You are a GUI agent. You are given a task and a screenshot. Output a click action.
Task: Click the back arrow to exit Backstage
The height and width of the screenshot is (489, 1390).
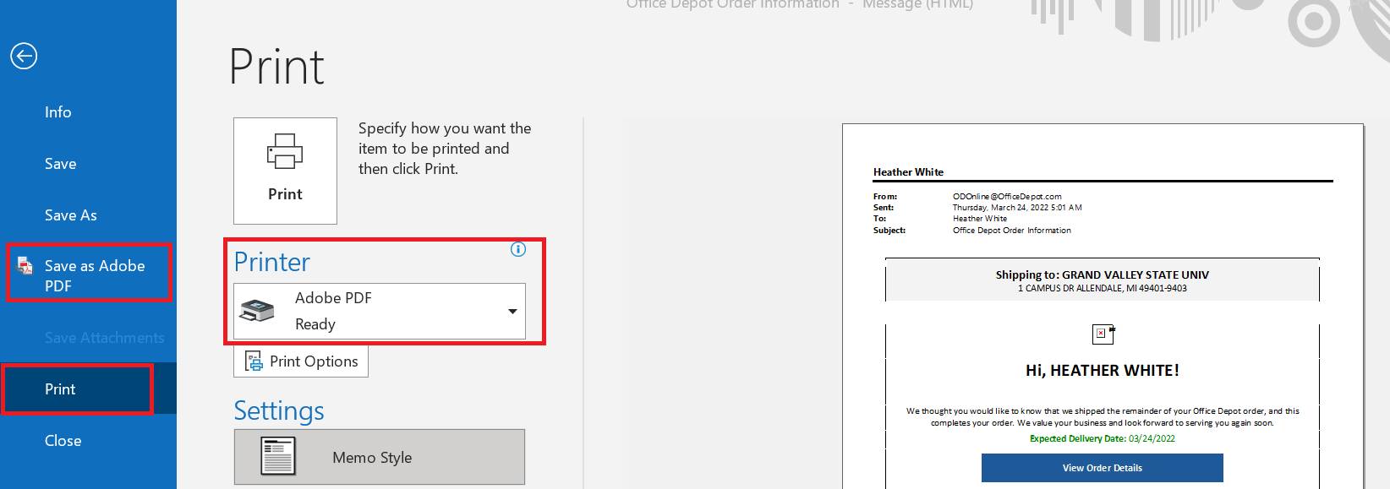pyautogui.click(x=24, y=57)
